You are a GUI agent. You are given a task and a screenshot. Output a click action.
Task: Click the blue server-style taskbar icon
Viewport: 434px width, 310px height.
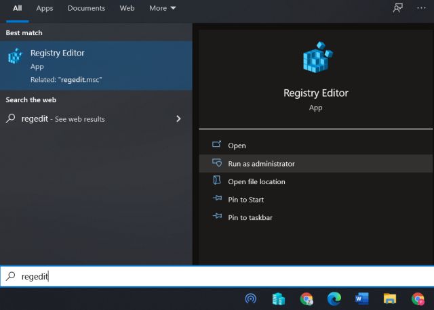point(278,298)
